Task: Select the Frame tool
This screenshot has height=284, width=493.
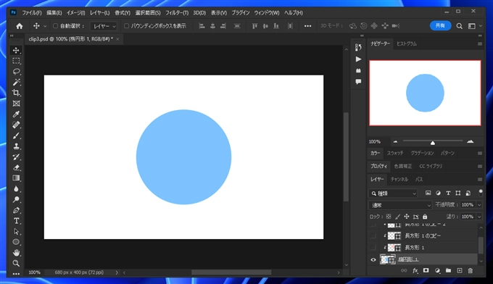Action: coord(16,104)
